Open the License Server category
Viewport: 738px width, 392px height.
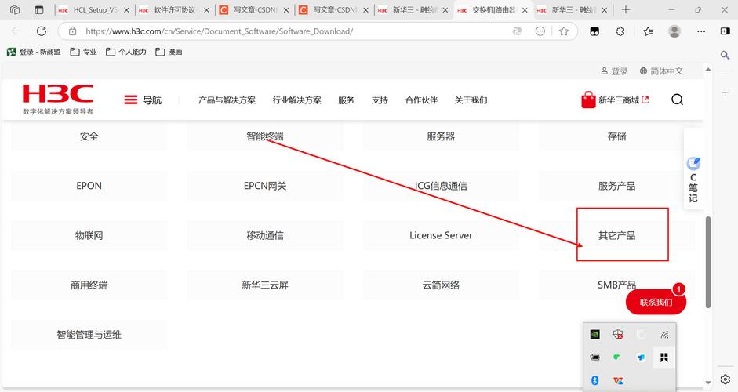coord(441,235)
